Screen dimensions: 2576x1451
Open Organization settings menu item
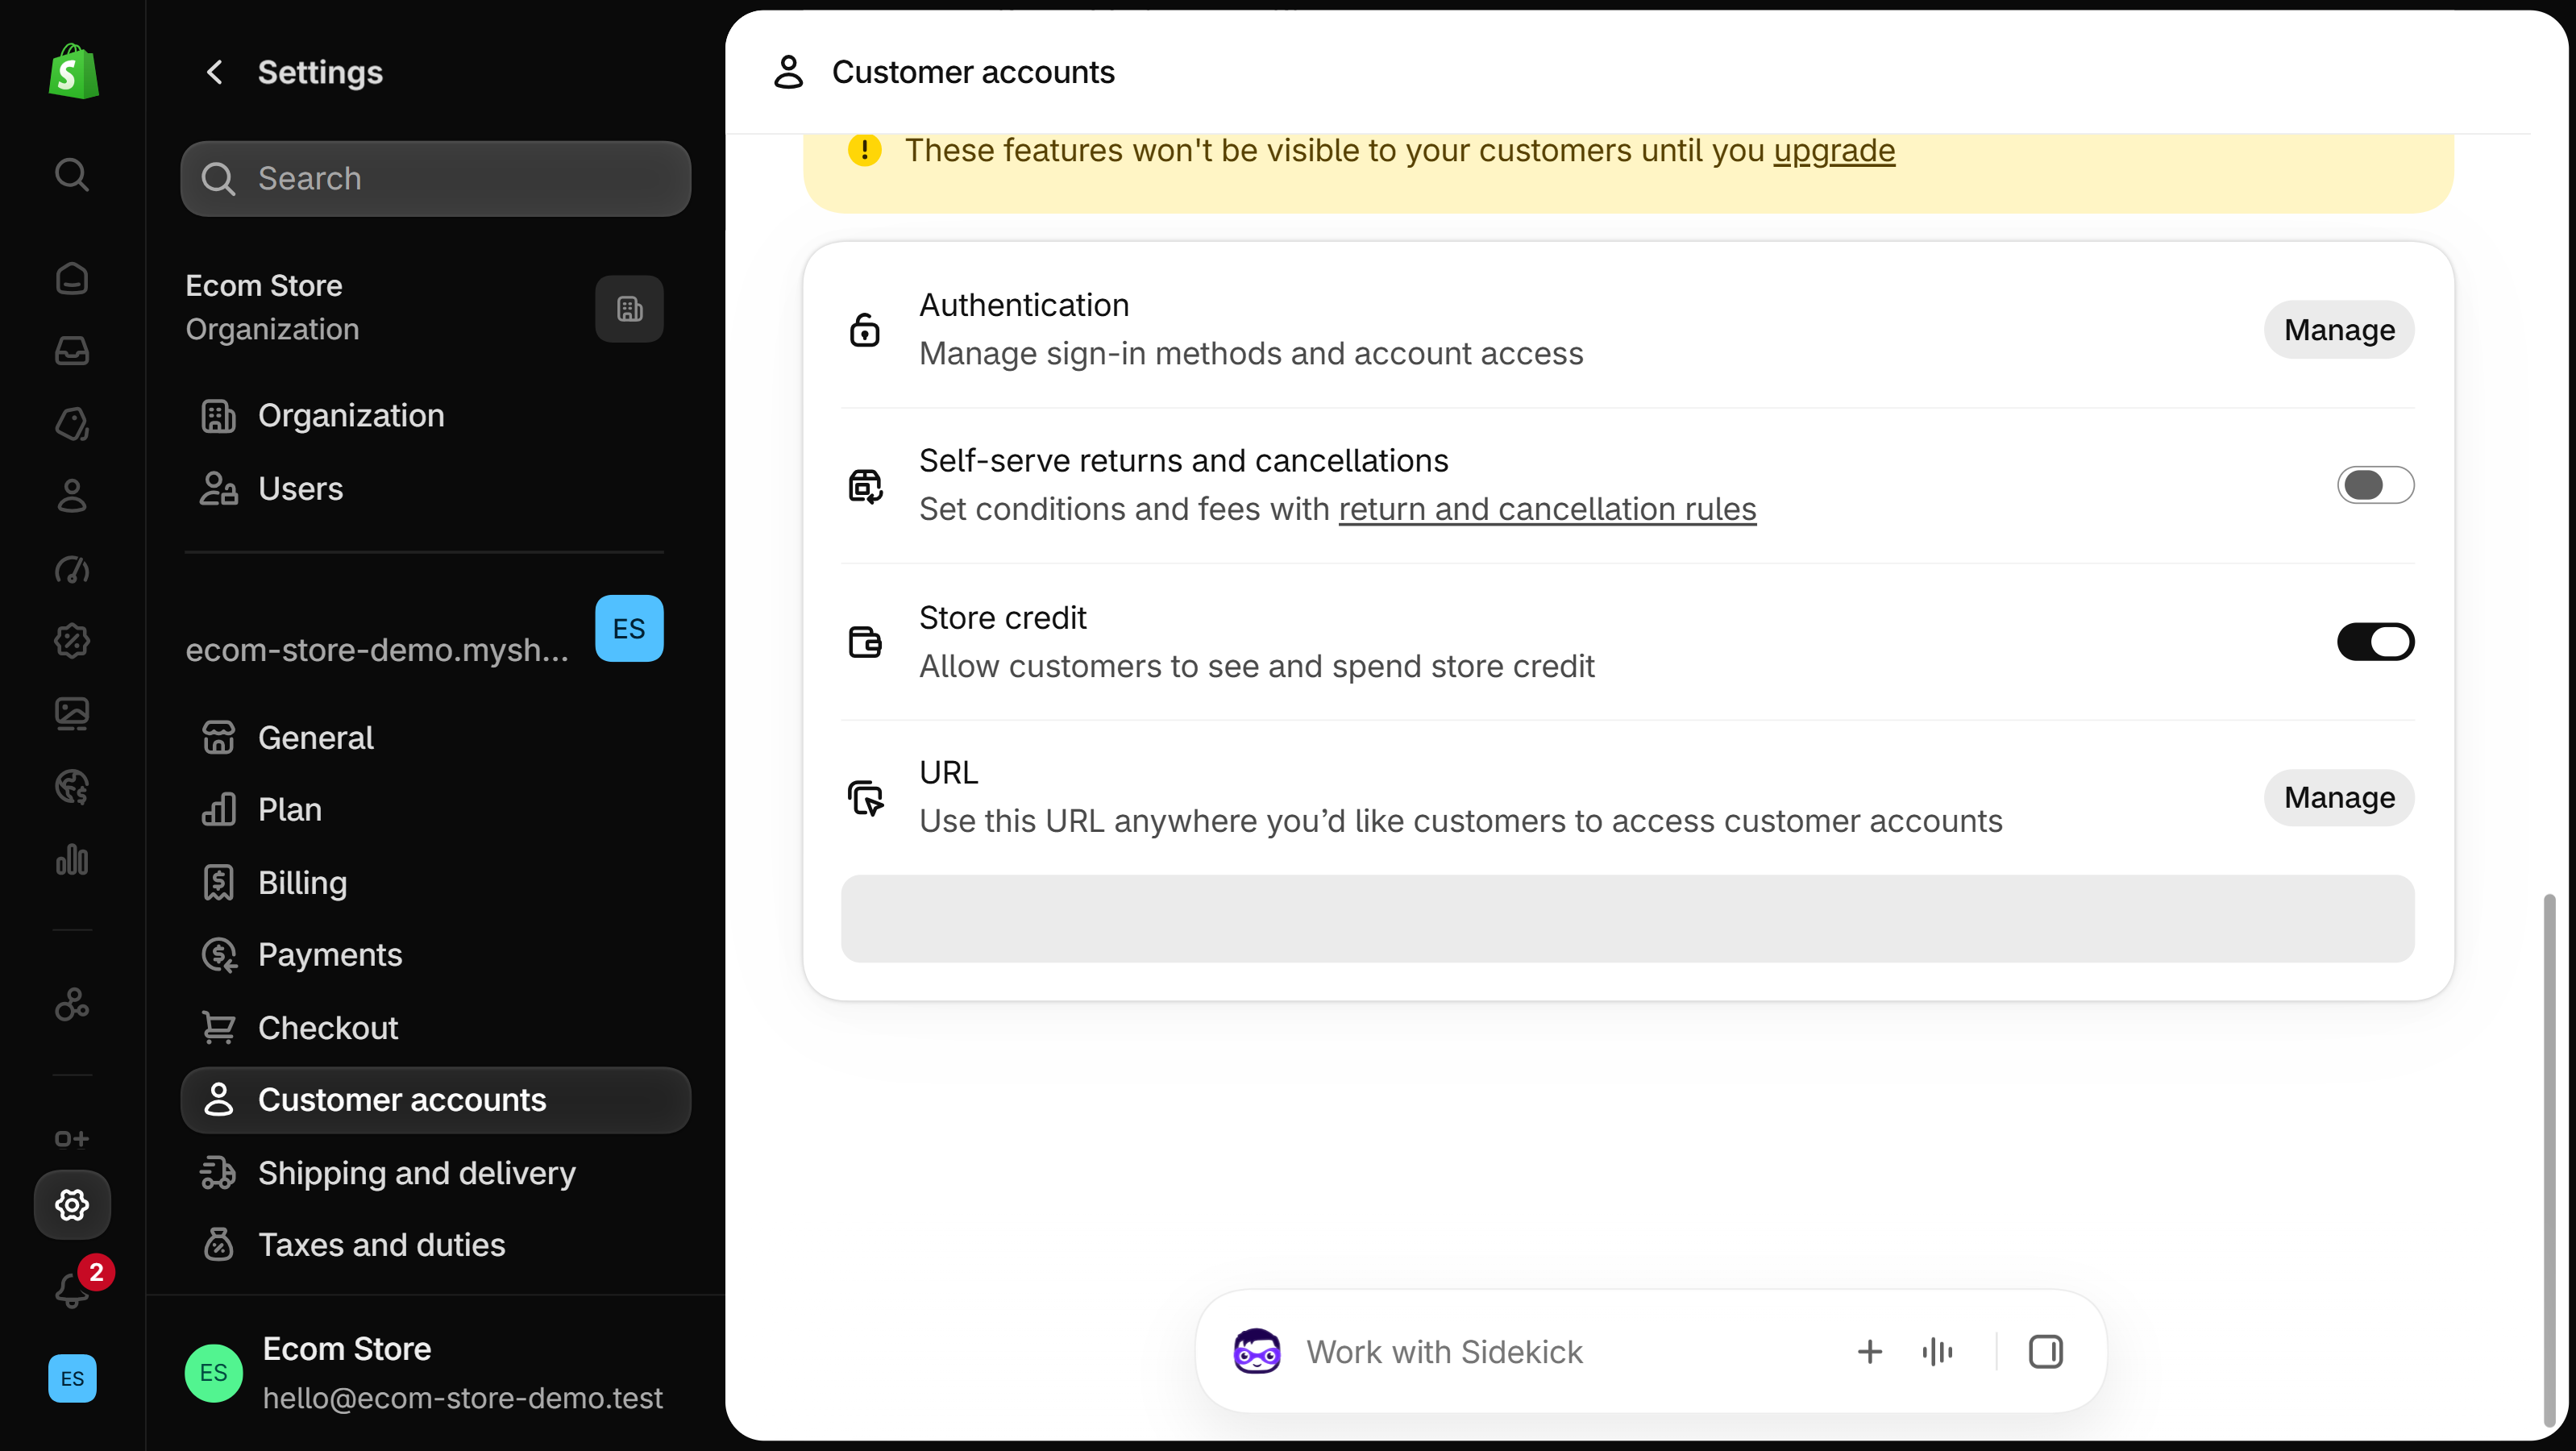(x=435, y=416)
